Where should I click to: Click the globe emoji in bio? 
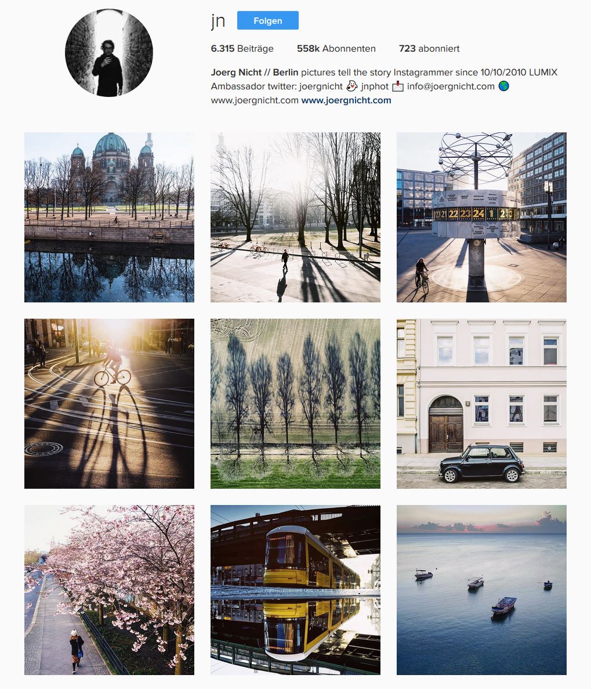504,86
